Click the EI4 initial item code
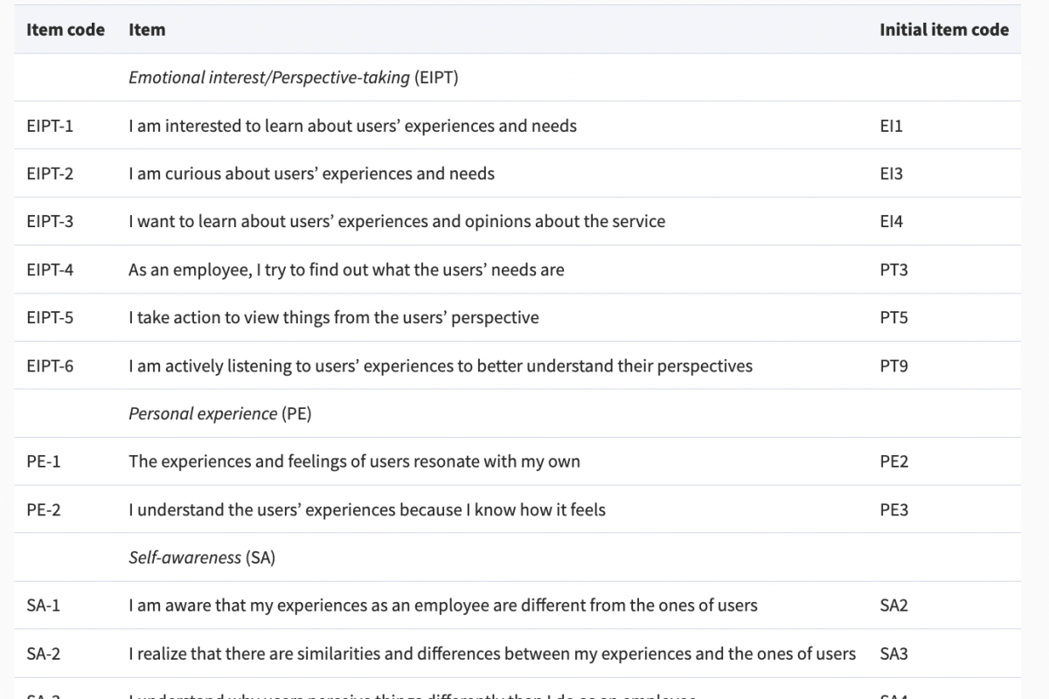Viewport: 1049px width, 699px height. (892, 222)
